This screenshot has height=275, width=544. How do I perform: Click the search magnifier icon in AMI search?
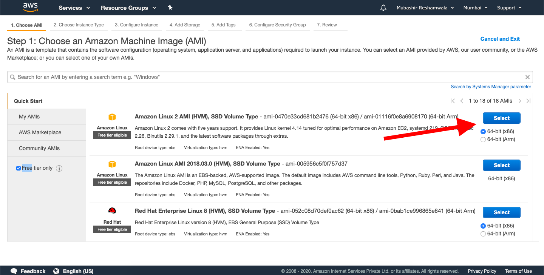(x=13, y=77)
